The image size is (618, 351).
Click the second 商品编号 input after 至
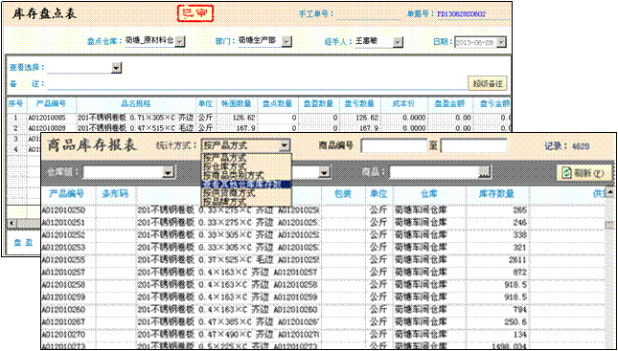click(473, 146)
